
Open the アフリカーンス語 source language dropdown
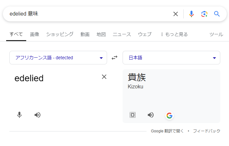click(x=58, y=58)
